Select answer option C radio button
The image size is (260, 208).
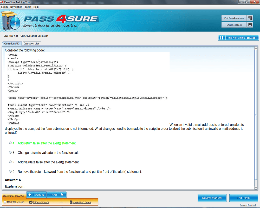(x=10, y=162)
